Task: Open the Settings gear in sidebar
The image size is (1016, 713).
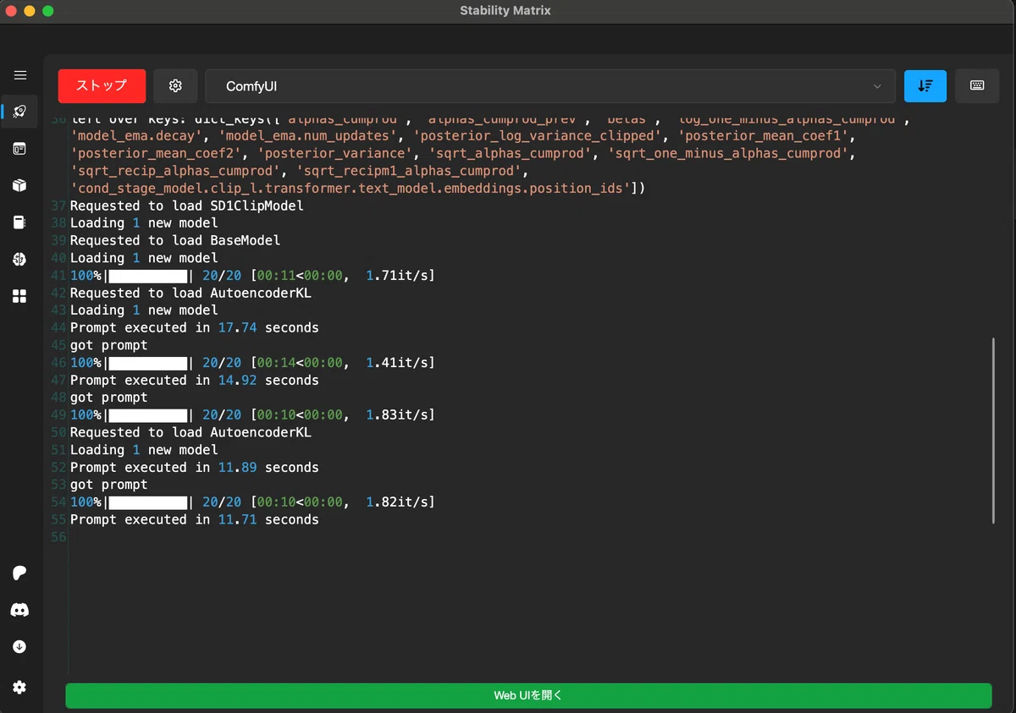Action: point(19,687)
